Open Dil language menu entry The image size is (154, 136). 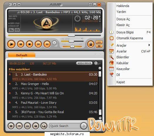(130, 75)
